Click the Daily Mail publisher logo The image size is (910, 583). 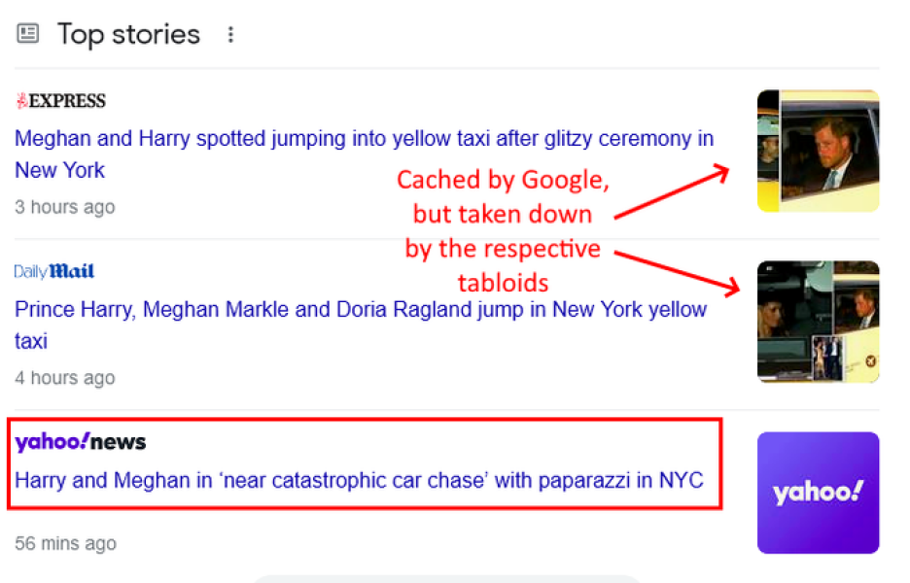[54, 271]
